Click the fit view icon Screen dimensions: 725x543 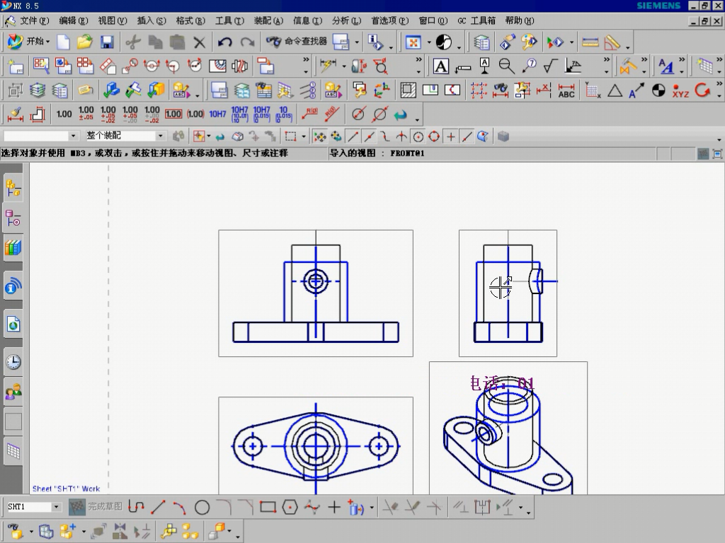[413, 42]
